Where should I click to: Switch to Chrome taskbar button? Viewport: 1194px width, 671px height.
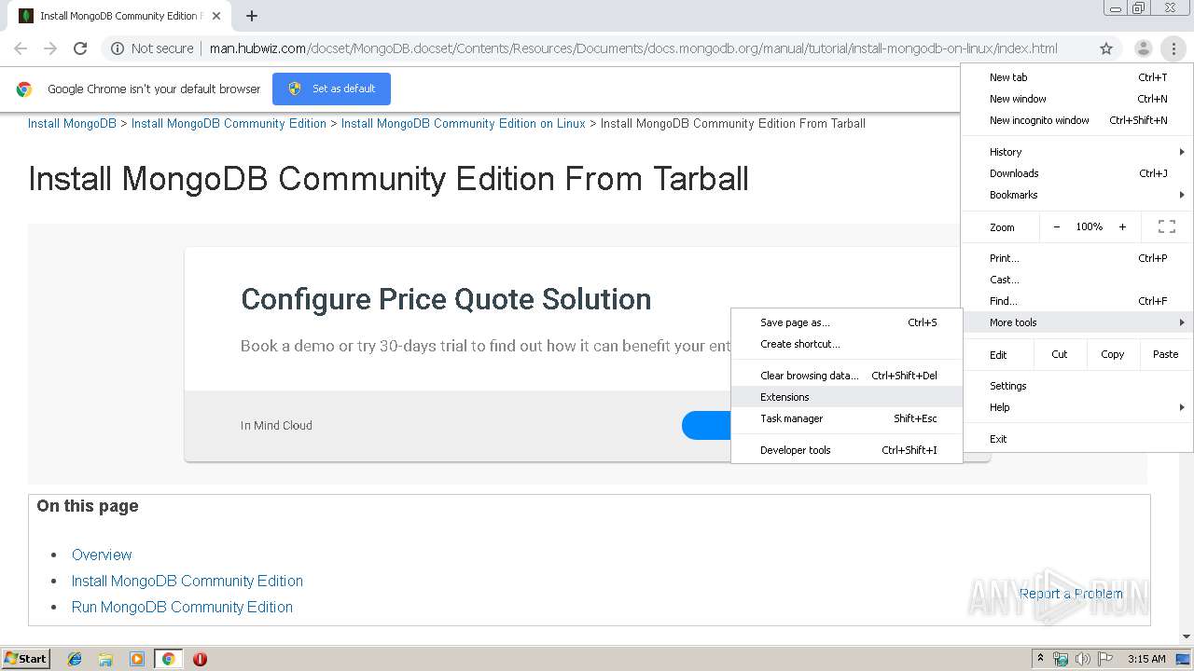[x=168, y=659]
